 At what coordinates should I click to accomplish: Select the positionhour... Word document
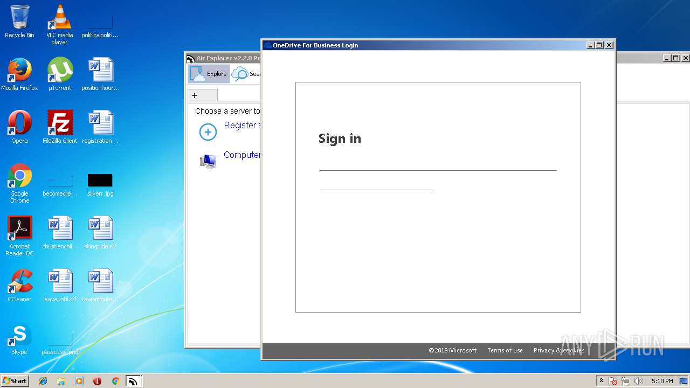100,74
